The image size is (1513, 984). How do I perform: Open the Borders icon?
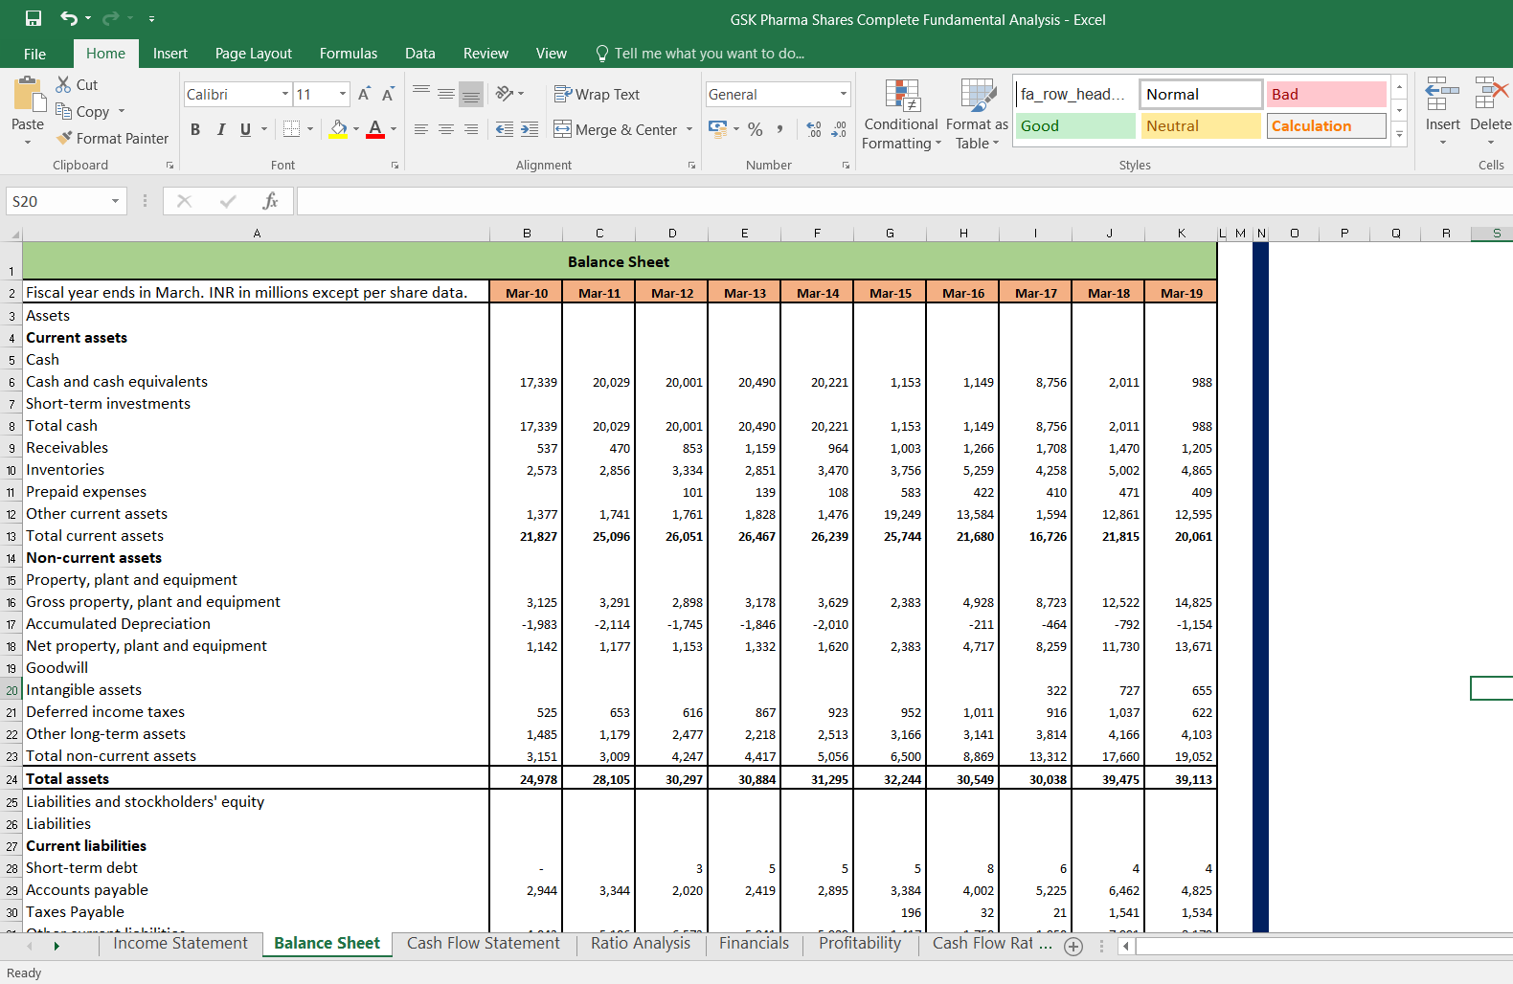[x=292, y=128]
